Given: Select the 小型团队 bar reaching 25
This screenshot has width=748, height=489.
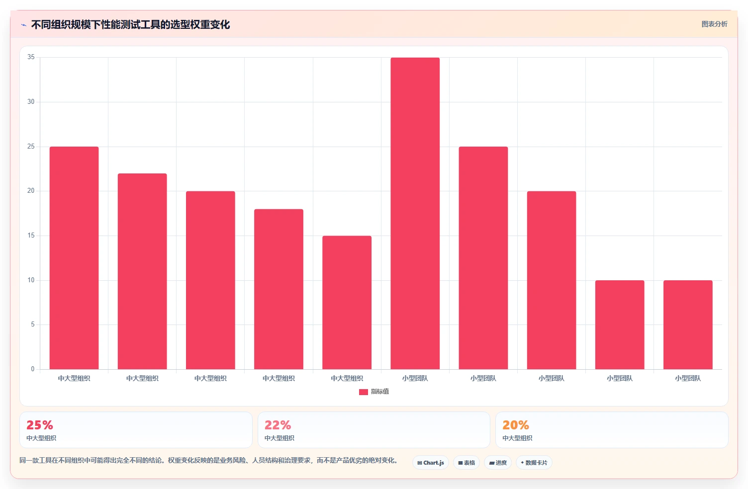Looking at the screenshot, I should (x=483, y=258).
